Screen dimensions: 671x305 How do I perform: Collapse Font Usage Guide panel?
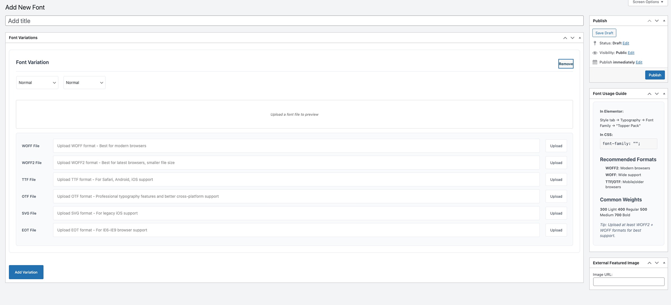[664, 94]
